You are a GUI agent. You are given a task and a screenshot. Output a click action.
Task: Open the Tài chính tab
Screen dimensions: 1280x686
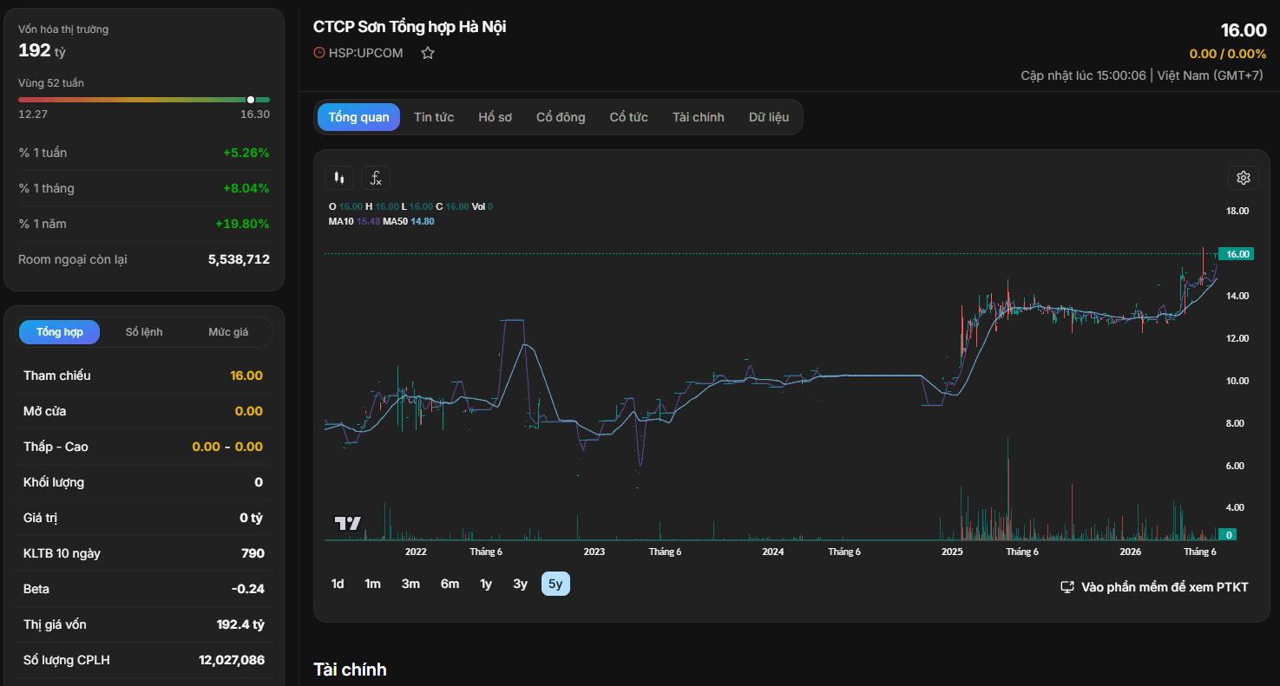698,117
